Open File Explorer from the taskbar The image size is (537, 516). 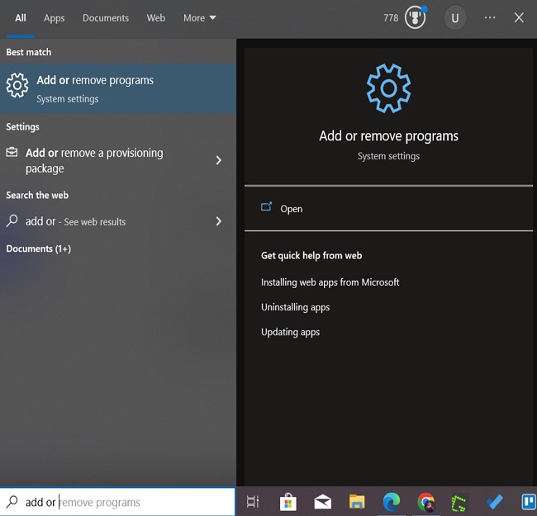357,502
